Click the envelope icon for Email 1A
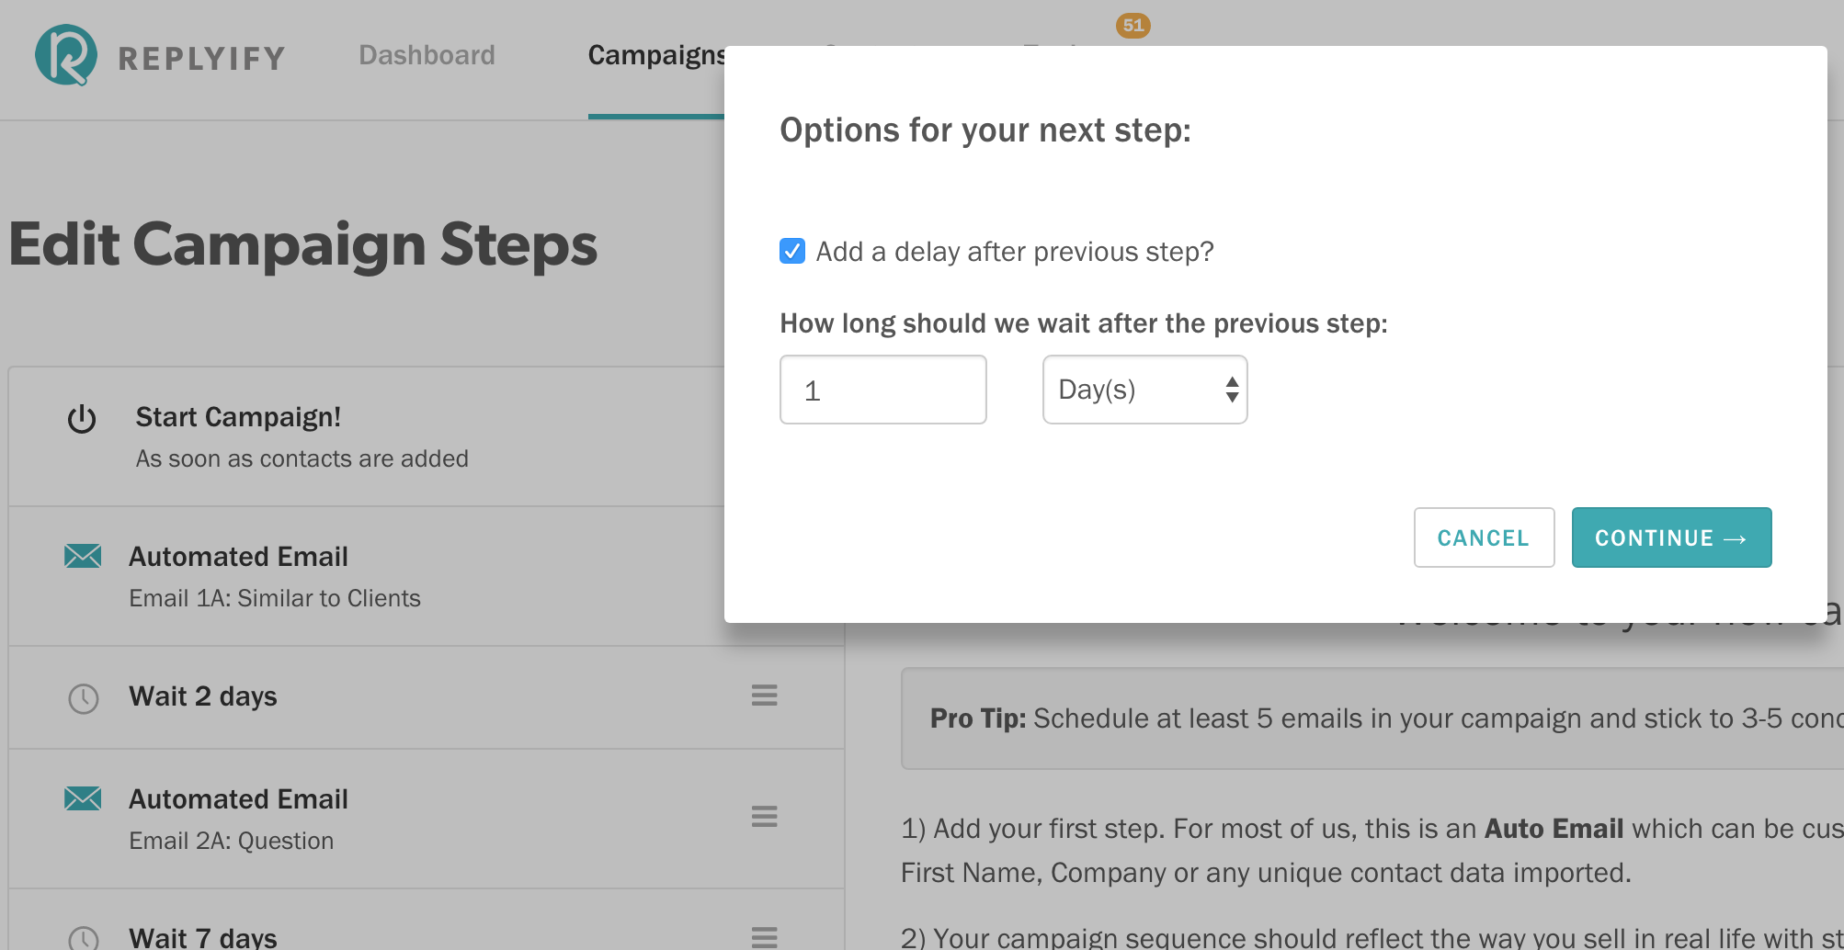This screenshot has width=1844, height=950. click(83, 556)
